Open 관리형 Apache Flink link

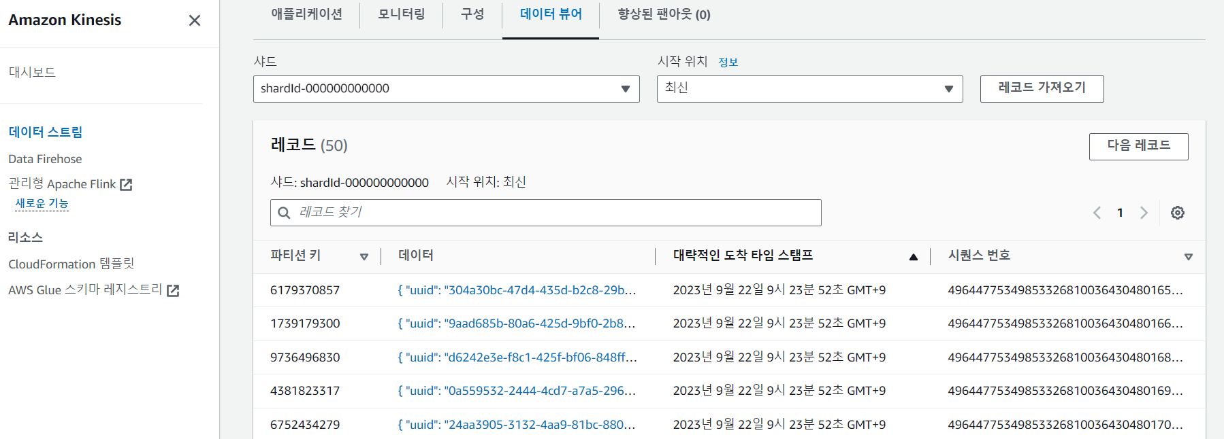(62, 183)
